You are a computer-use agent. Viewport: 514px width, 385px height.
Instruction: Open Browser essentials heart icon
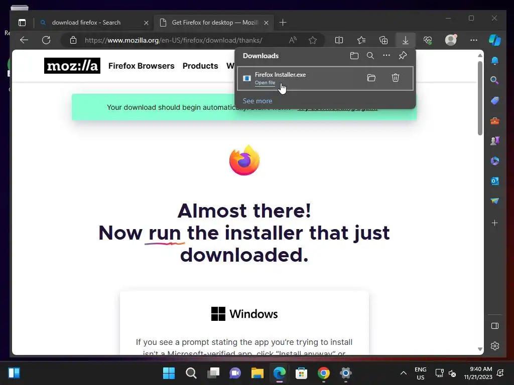tap(428, 40)
